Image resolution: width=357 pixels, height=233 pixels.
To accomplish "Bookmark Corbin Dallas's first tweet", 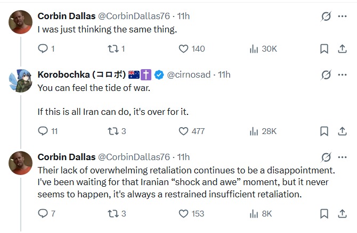I will pos(324,48).
